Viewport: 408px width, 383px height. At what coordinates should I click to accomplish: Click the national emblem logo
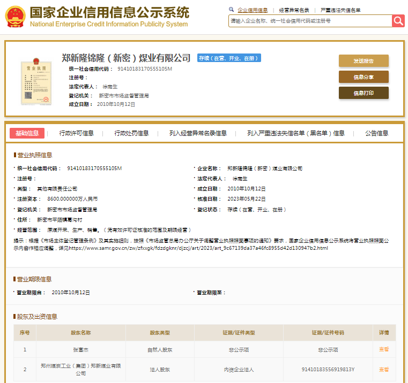click(x=14, y=17)
